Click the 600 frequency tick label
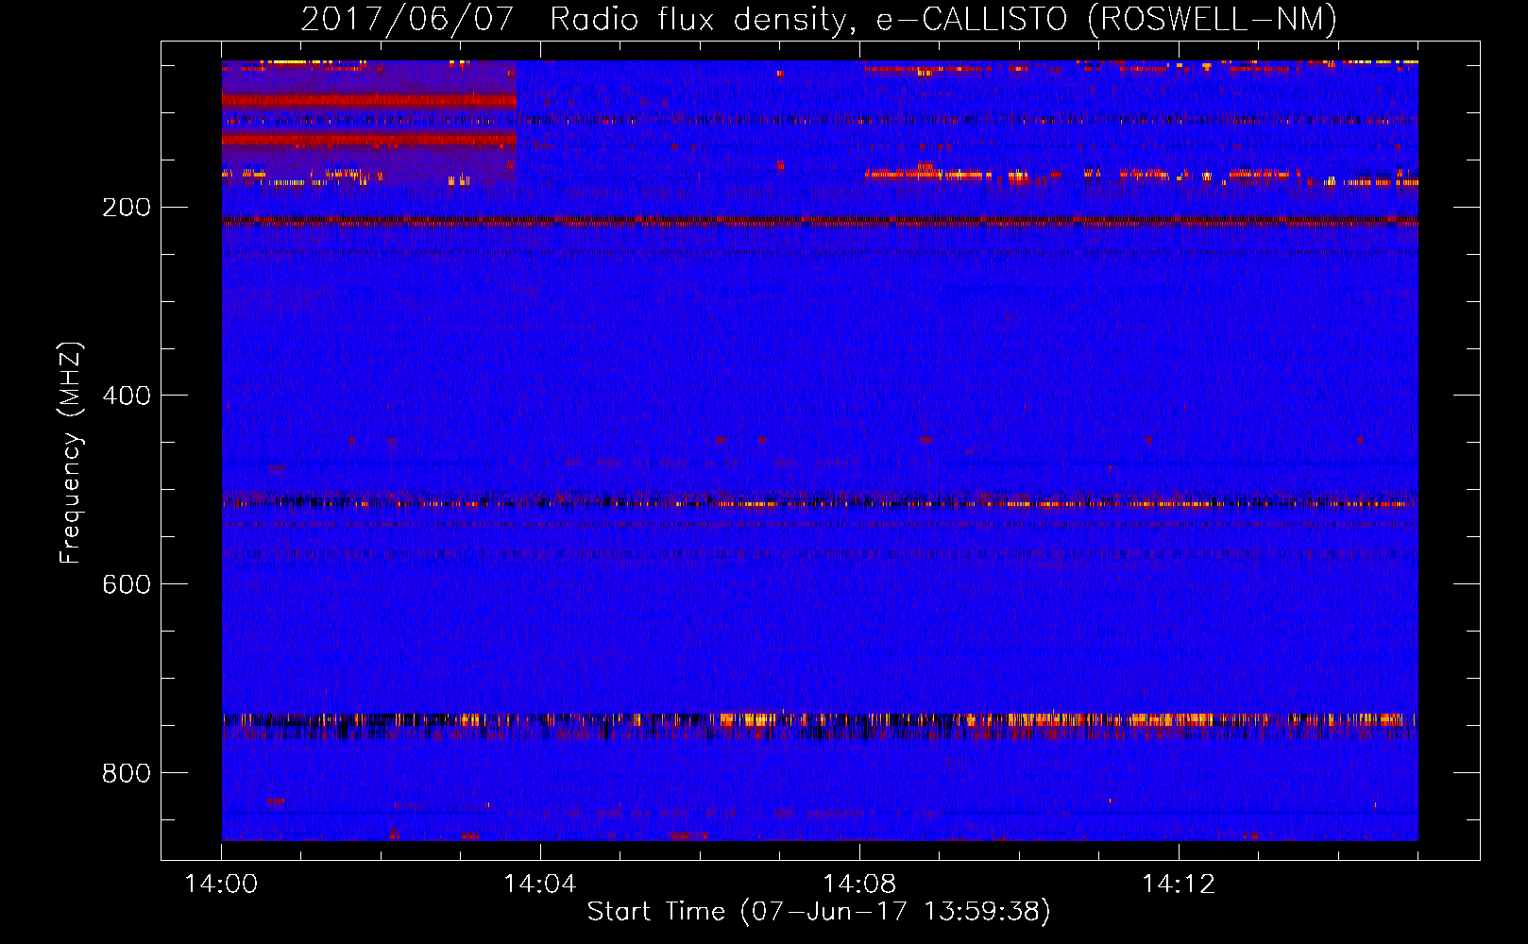The height and width of the screenshot is (944, 1528). click(127, 584)
